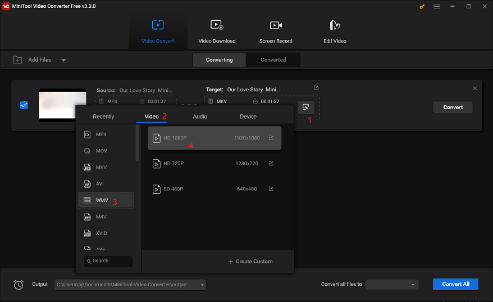Choose XVID format in the list
The image size is (493, 302).
pos(106,233)
